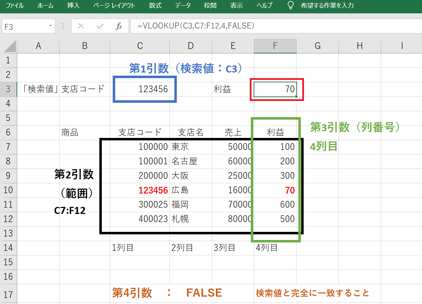Click the lightbulb Tell Me icon
The image size is (422, 304).
pyautogui.click(x=291, y=5)
